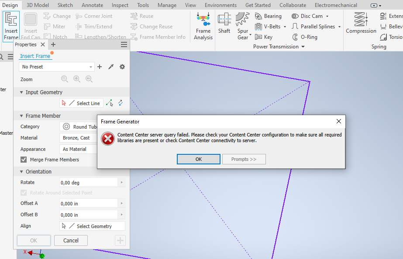Open the Spur Gear generator

click(x=243, y=26)
